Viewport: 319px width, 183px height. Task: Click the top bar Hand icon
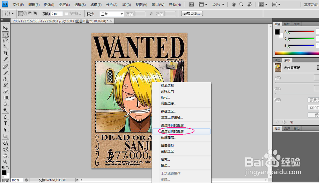234,4
